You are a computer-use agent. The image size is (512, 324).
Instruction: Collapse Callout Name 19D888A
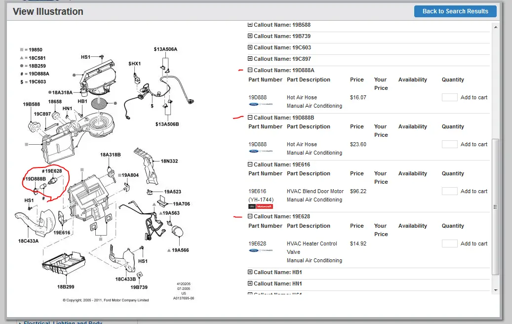pos(250,70)
